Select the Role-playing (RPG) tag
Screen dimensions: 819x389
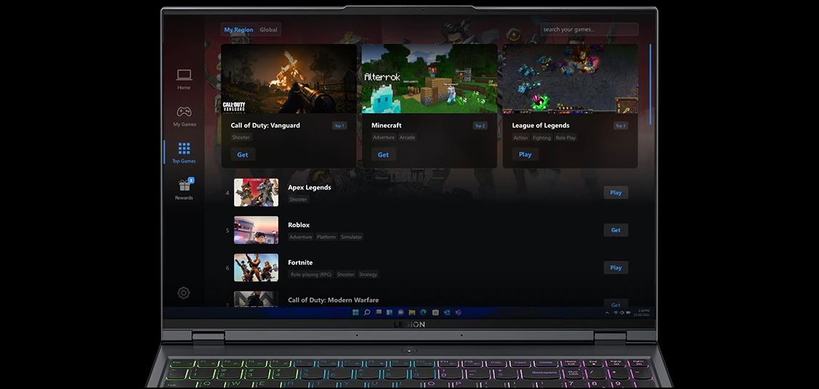[x=311, y=274]
